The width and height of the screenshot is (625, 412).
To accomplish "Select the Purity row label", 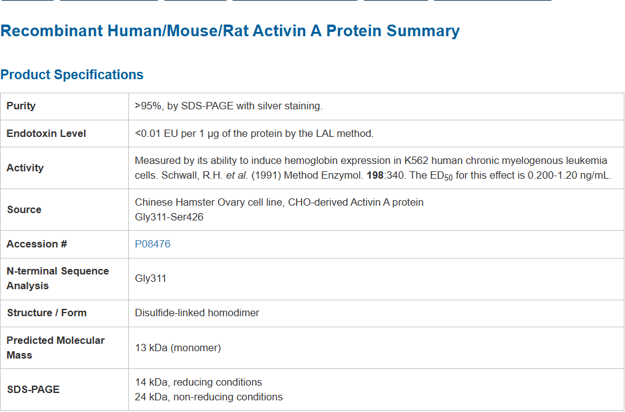I will click(x=21, y=106).
